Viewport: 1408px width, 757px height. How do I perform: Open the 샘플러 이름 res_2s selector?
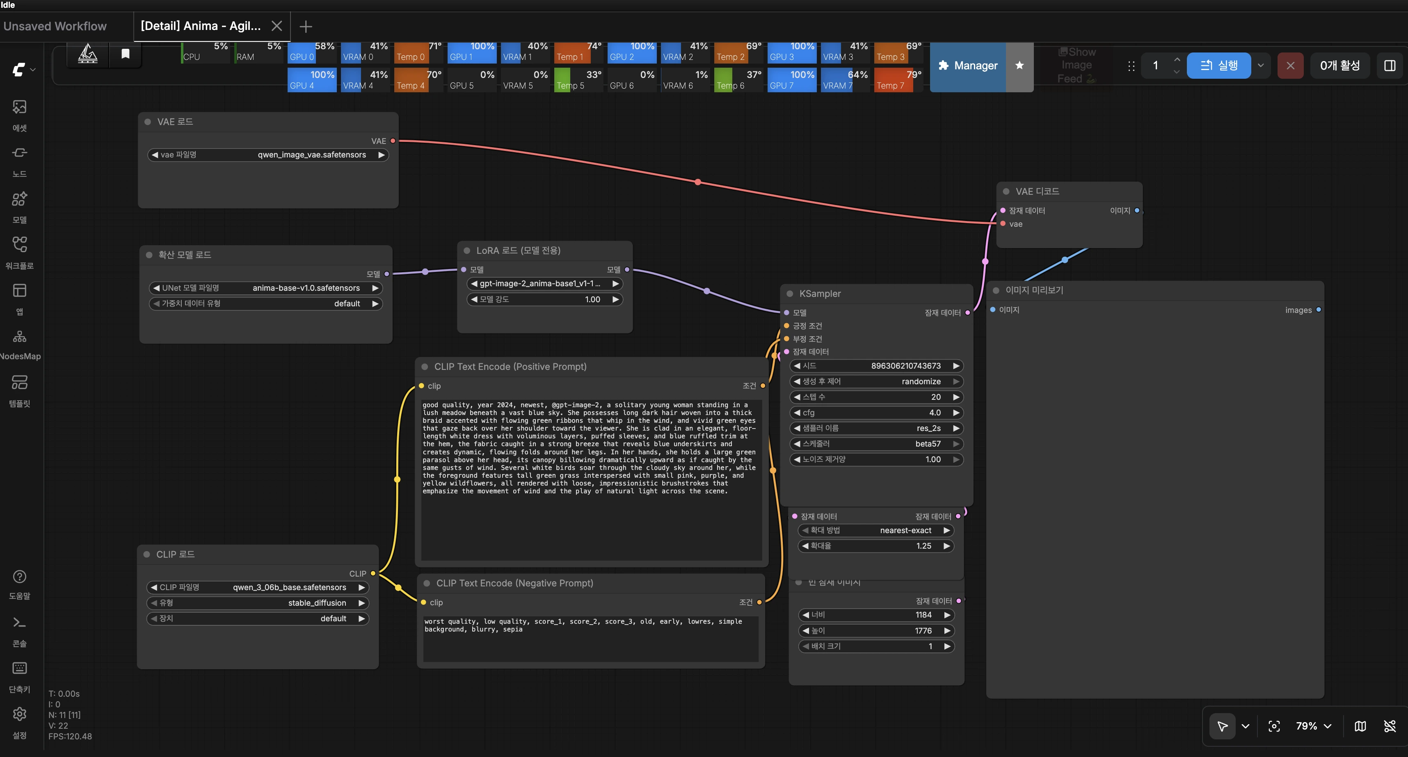[876, 428]
